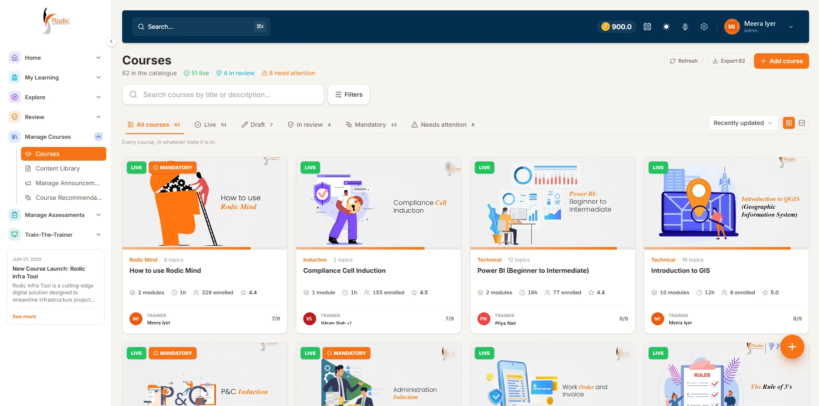The image size is (819, 406).
Task: Toggle light theme sun icon
Action: [x=666, y=27]
